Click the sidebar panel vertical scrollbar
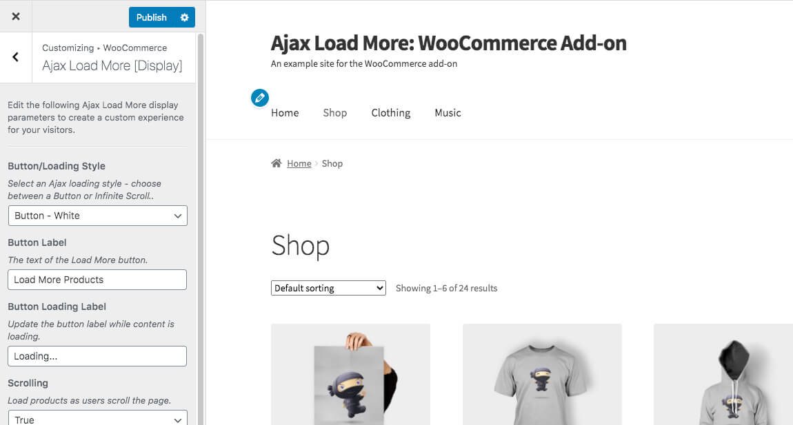 (x=201, y=229)
